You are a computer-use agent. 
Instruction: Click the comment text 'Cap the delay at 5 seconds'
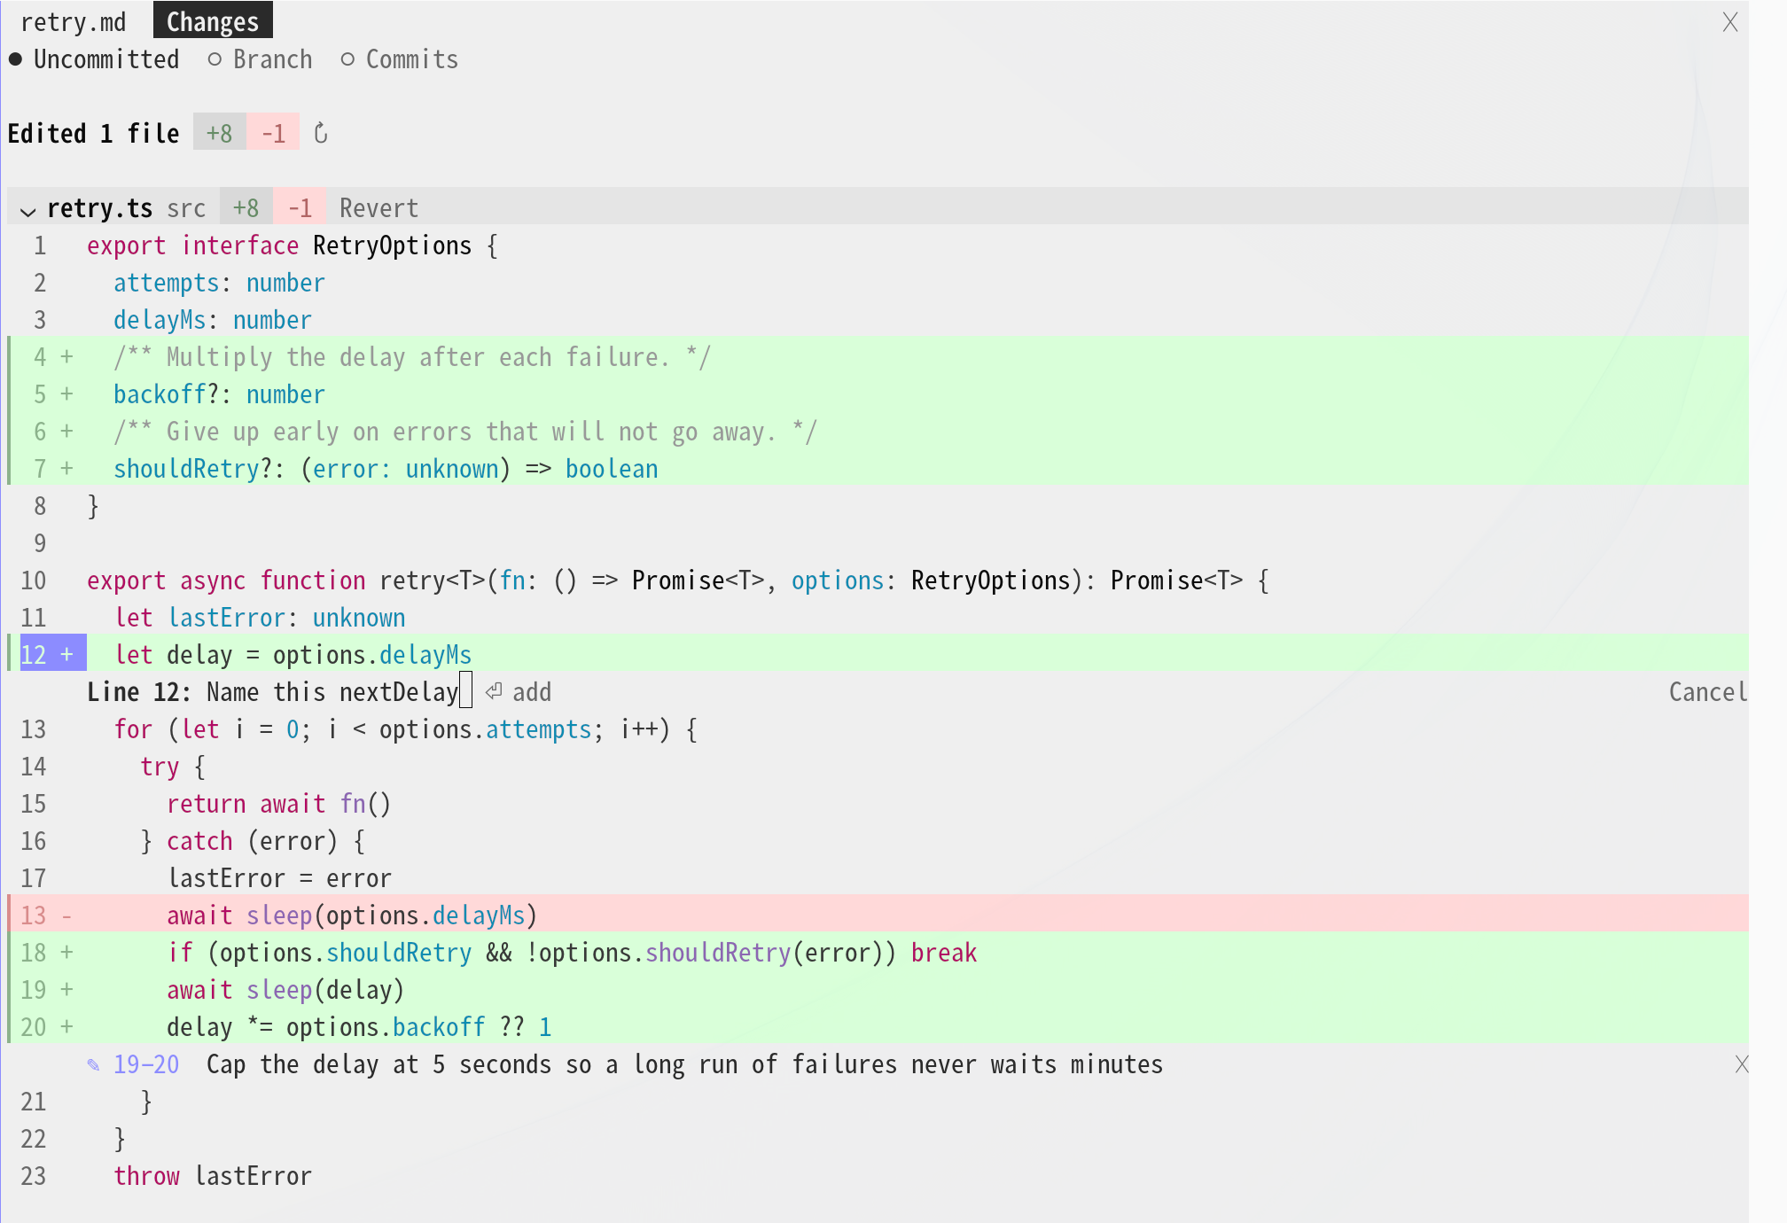[x=386, y=1064]
